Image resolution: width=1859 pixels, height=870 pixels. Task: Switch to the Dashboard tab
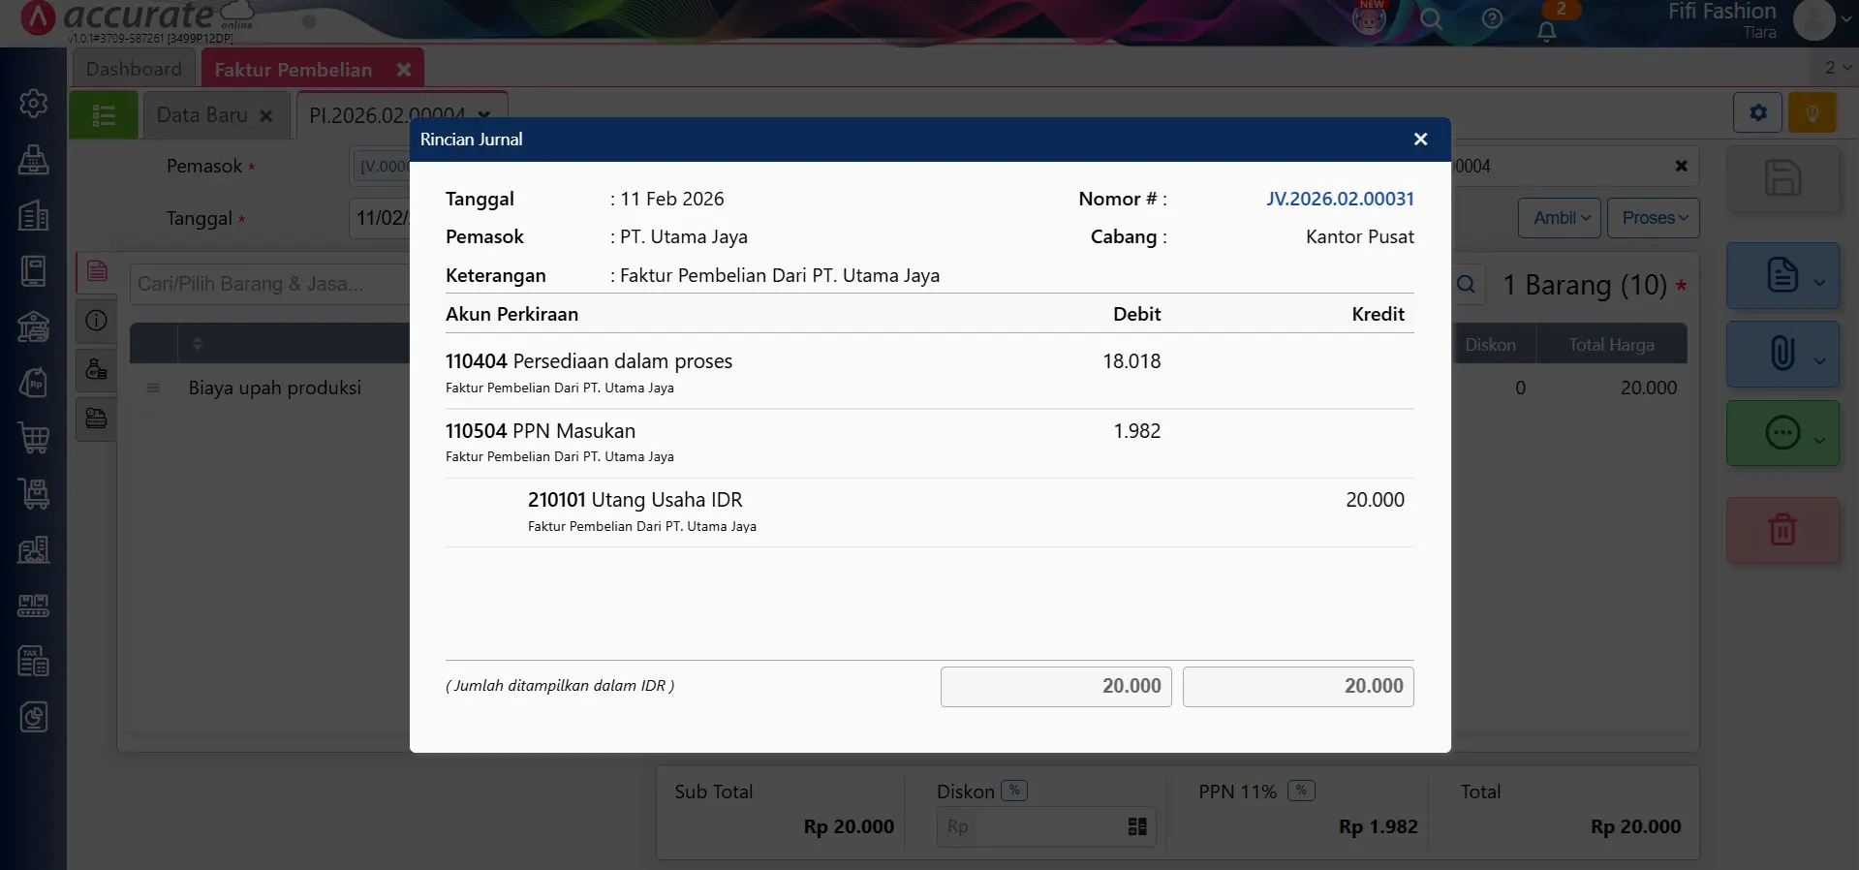[x=134, y=69]
